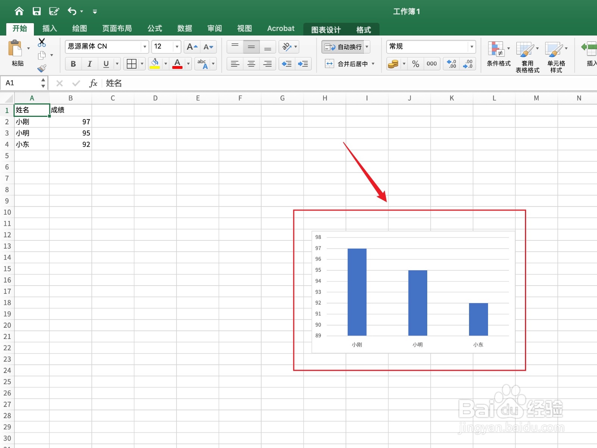Decrease font size with the A-down icon
Image resolution: width=597 pixels, height=448 pixels.
coord(208,47)
